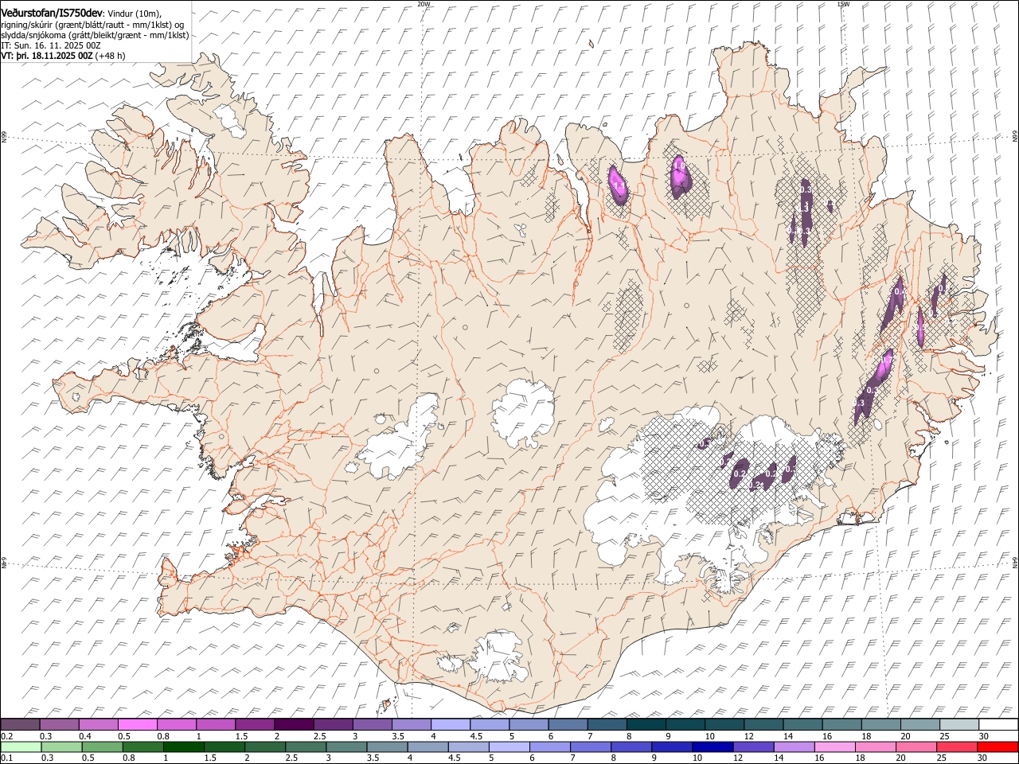Pick lower legend dark green swatch between 1 and 1.5

click(184, 746)
